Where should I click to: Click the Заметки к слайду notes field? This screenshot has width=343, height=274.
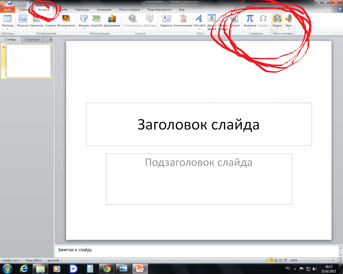pyautogui.click(x=197, y=250)
